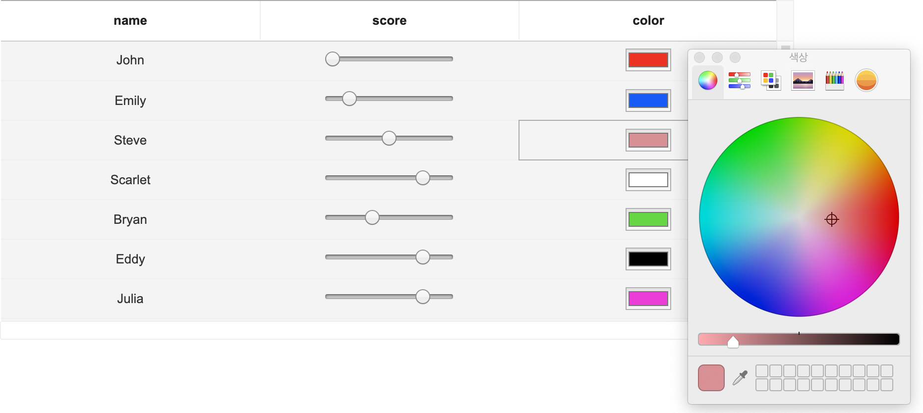Activate the eyedropper color sampler
Screen dimensions: 923x413
pos(740,378)
